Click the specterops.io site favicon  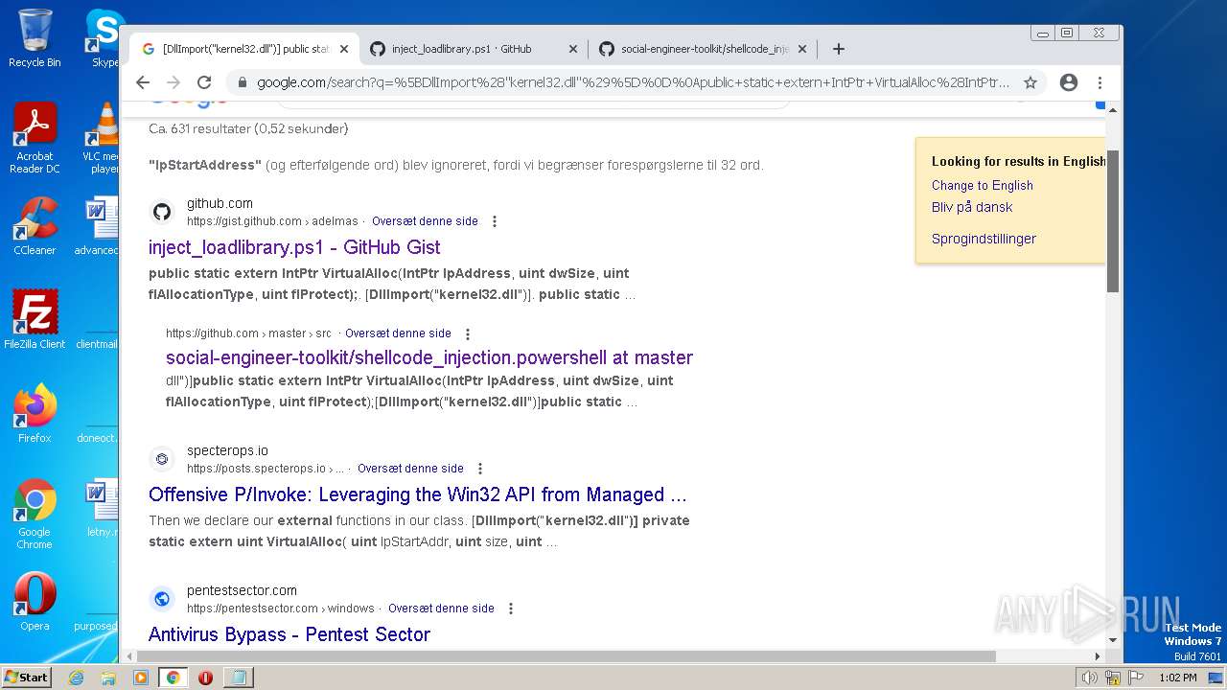(x=162, y=459)
